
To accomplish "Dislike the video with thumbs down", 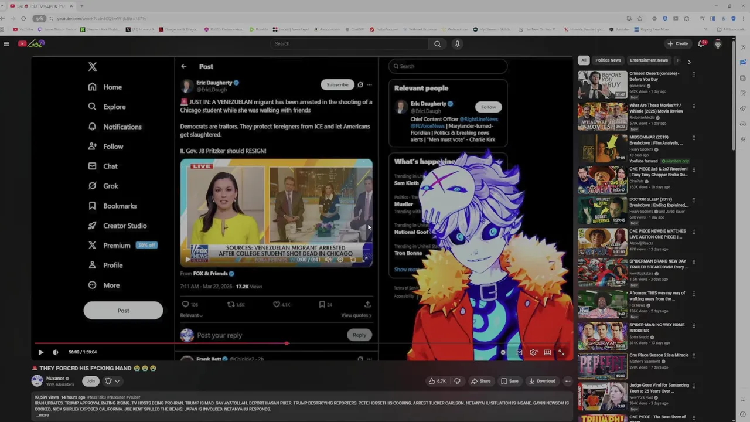I will (x=457, y=381).
